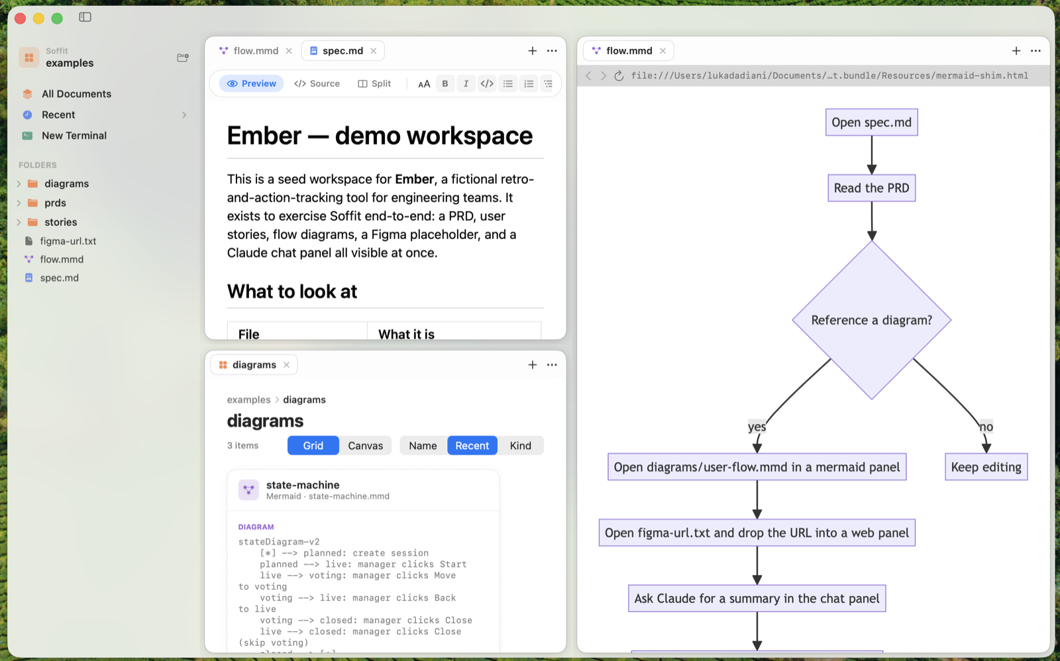The image size is (1060, 661).
Task: Add a new tab in spec.md panel
Action: coord(532,51)
